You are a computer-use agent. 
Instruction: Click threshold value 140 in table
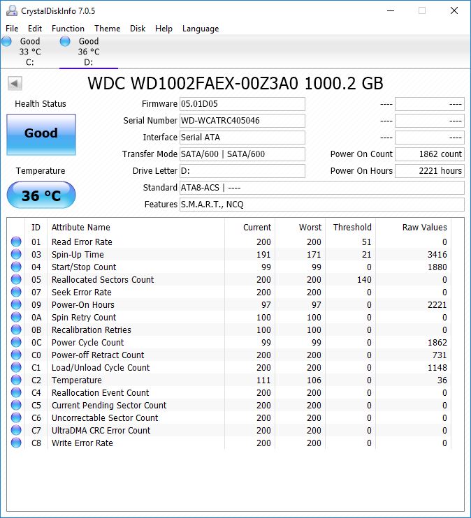coord(364,280)
